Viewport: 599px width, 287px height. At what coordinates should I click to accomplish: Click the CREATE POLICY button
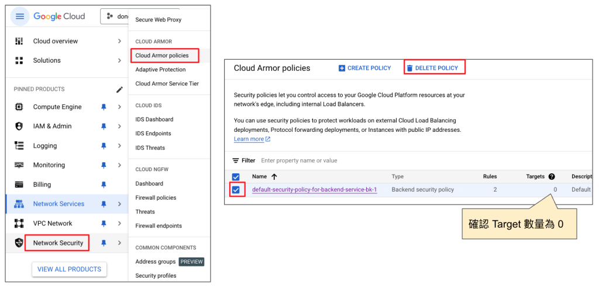pyautogui.click(x=365, y=68)
